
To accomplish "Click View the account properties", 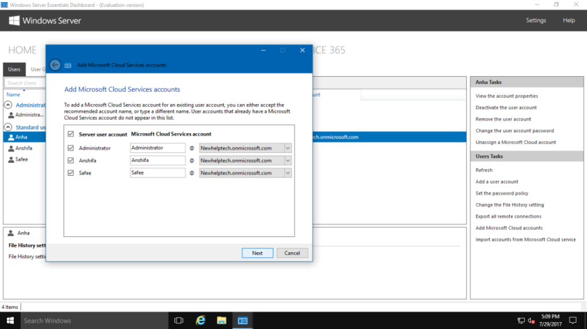I will (x=507, y=96).
